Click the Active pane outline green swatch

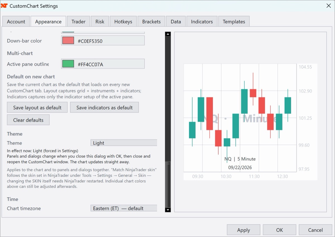coord(68,64)
